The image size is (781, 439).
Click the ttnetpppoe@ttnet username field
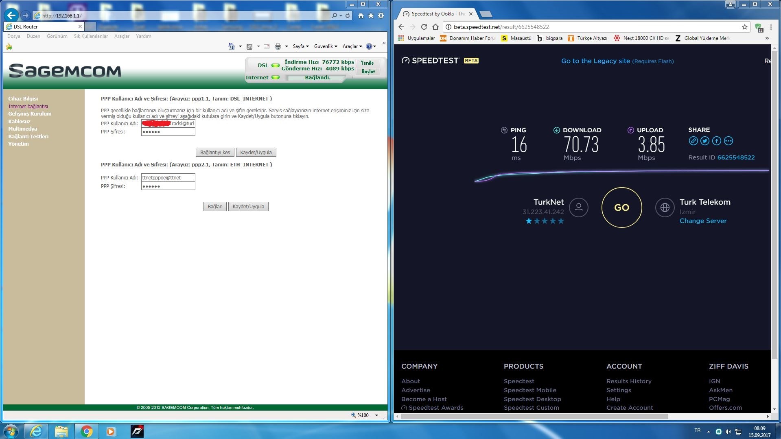click(x=168, y=177)
